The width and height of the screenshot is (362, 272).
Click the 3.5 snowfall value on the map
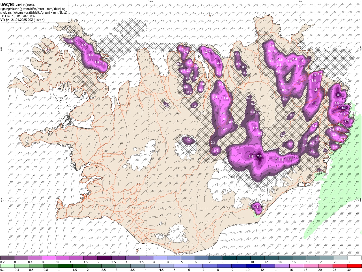(x=339, y=95)
